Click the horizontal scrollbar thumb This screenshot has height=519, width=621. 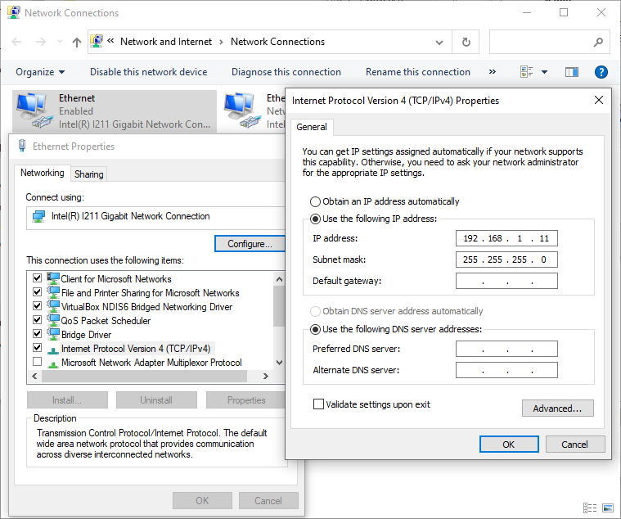[x=144, y=376]
